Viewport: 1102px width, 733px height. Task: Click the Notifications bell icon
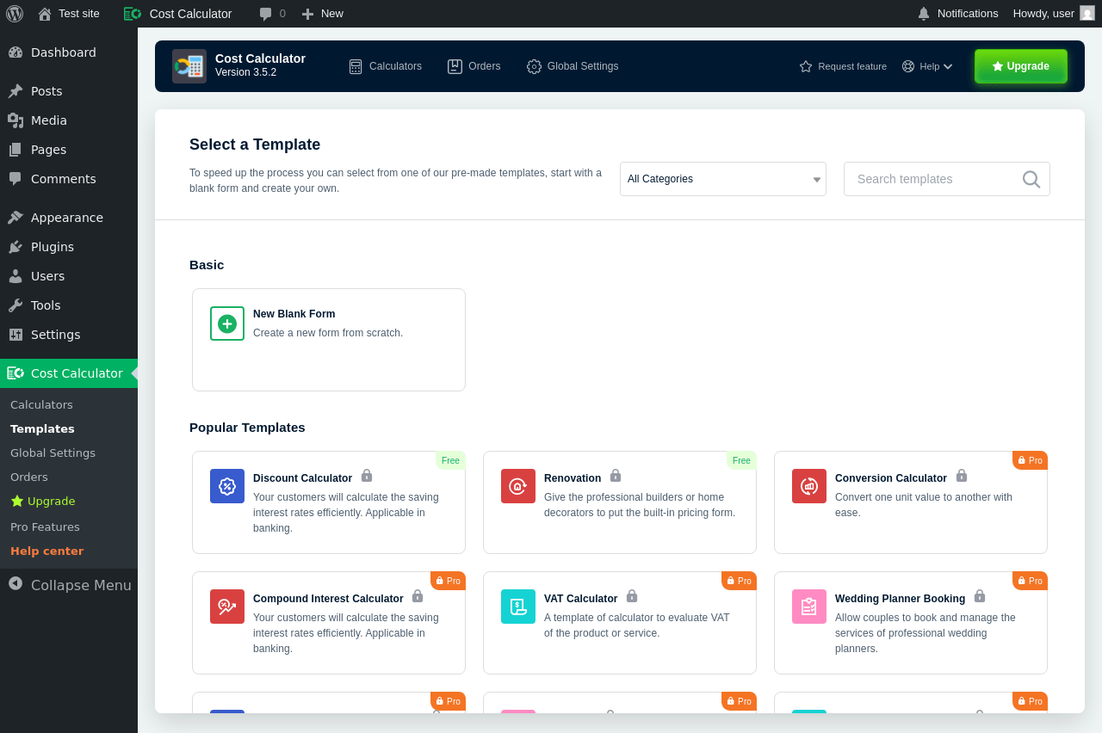pyautogui.click(x=924, y=14)
